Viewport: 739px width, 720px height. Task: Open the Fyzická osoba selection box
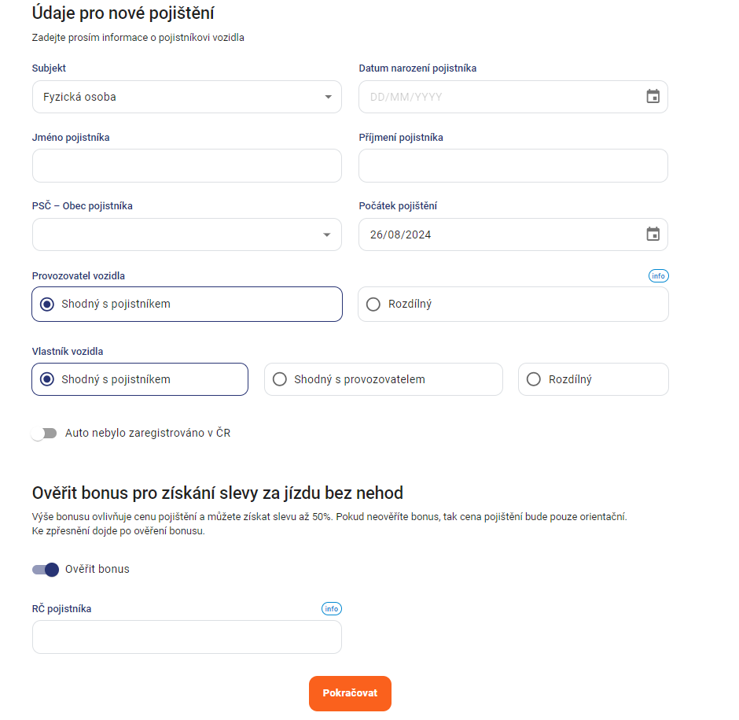point(187,97)
